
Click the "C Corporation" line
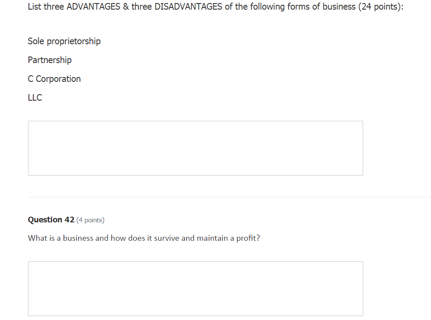coord(54,79)
